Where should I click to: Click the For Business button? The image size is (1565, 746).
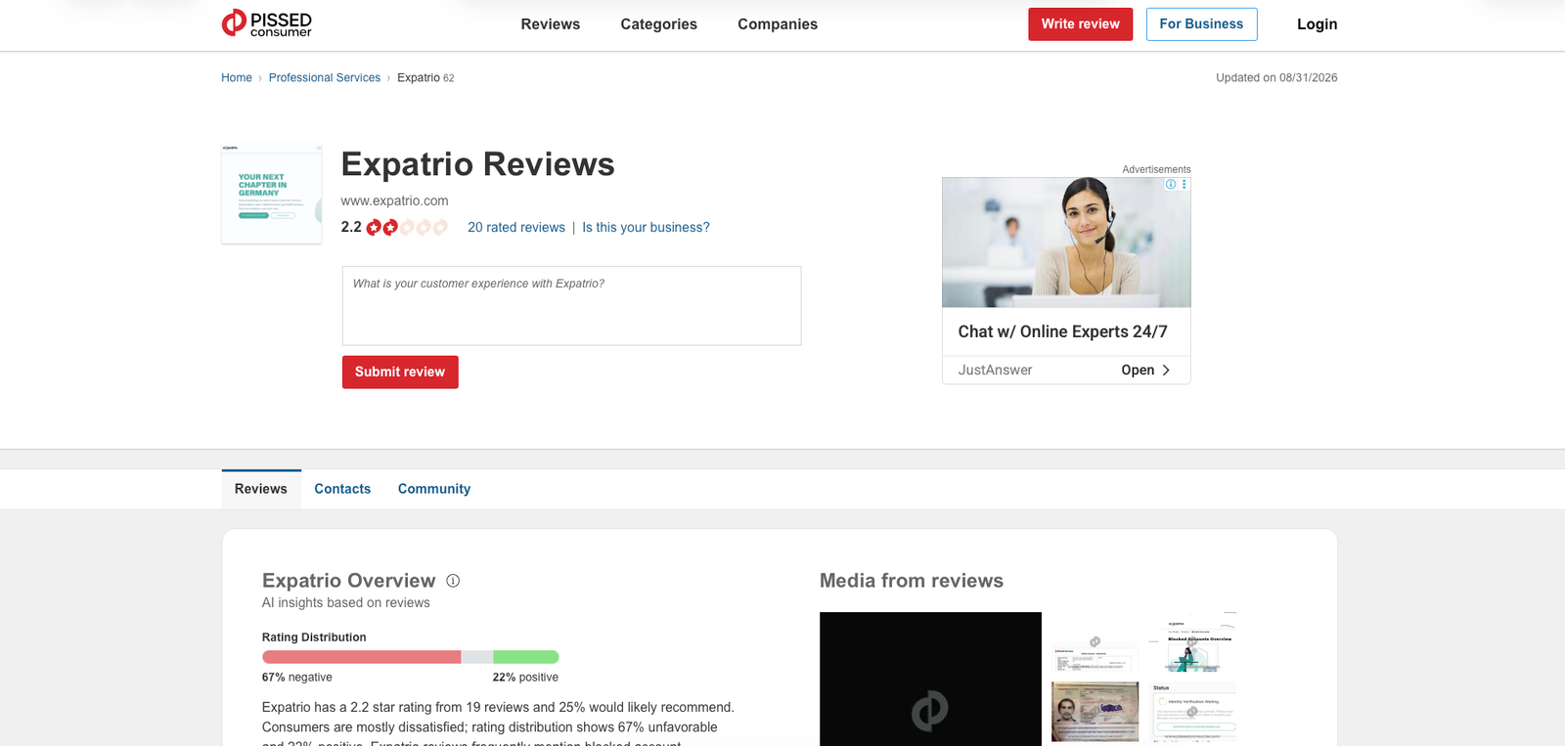tap(1201, 24)
